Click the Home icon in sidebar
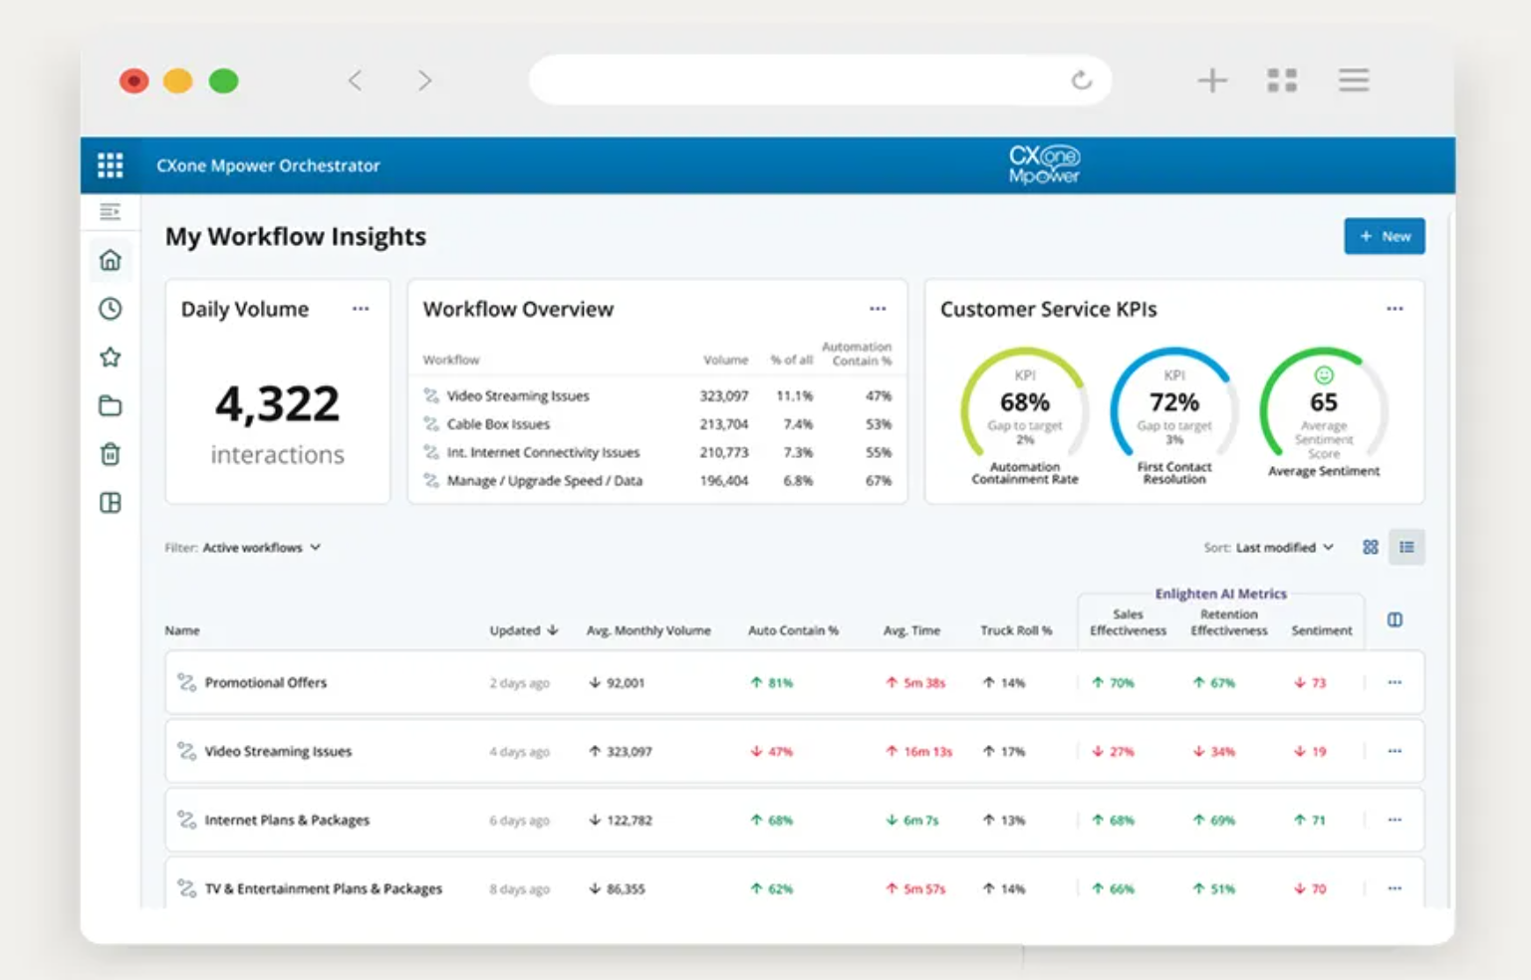Viewport: 1531px width, 980px height. click(x=111, y=260)
